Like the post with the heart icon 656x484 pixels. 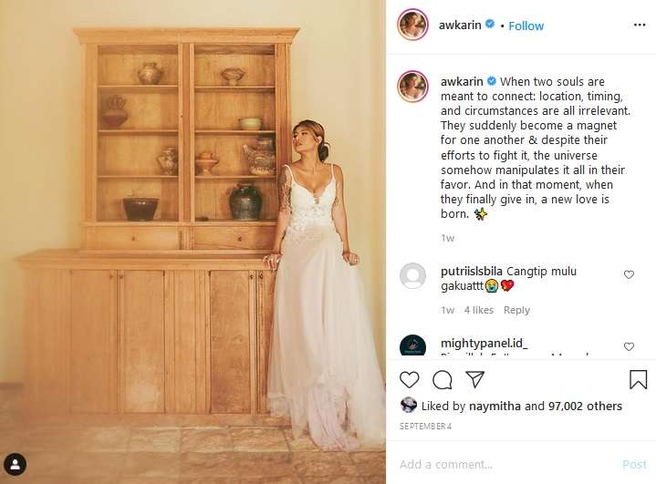point(409,379)
